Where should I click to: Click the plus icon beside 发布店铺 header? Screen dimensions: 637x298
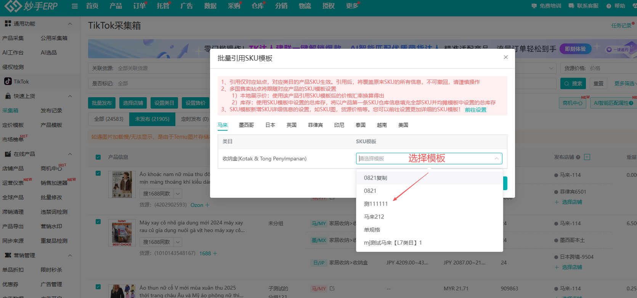(587, 157)
